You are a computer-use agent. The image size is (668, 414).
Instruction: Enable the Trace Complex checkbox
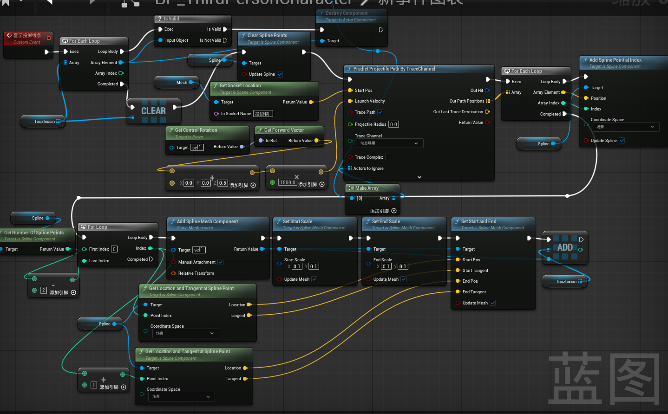(x=388, y=157)
